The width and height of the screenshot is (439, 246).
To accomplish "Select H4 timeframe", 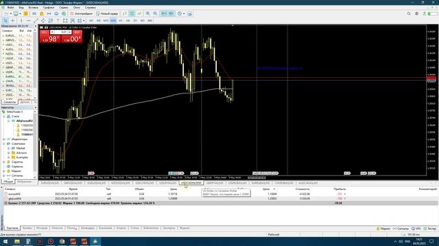I will (x=128, y=20).
